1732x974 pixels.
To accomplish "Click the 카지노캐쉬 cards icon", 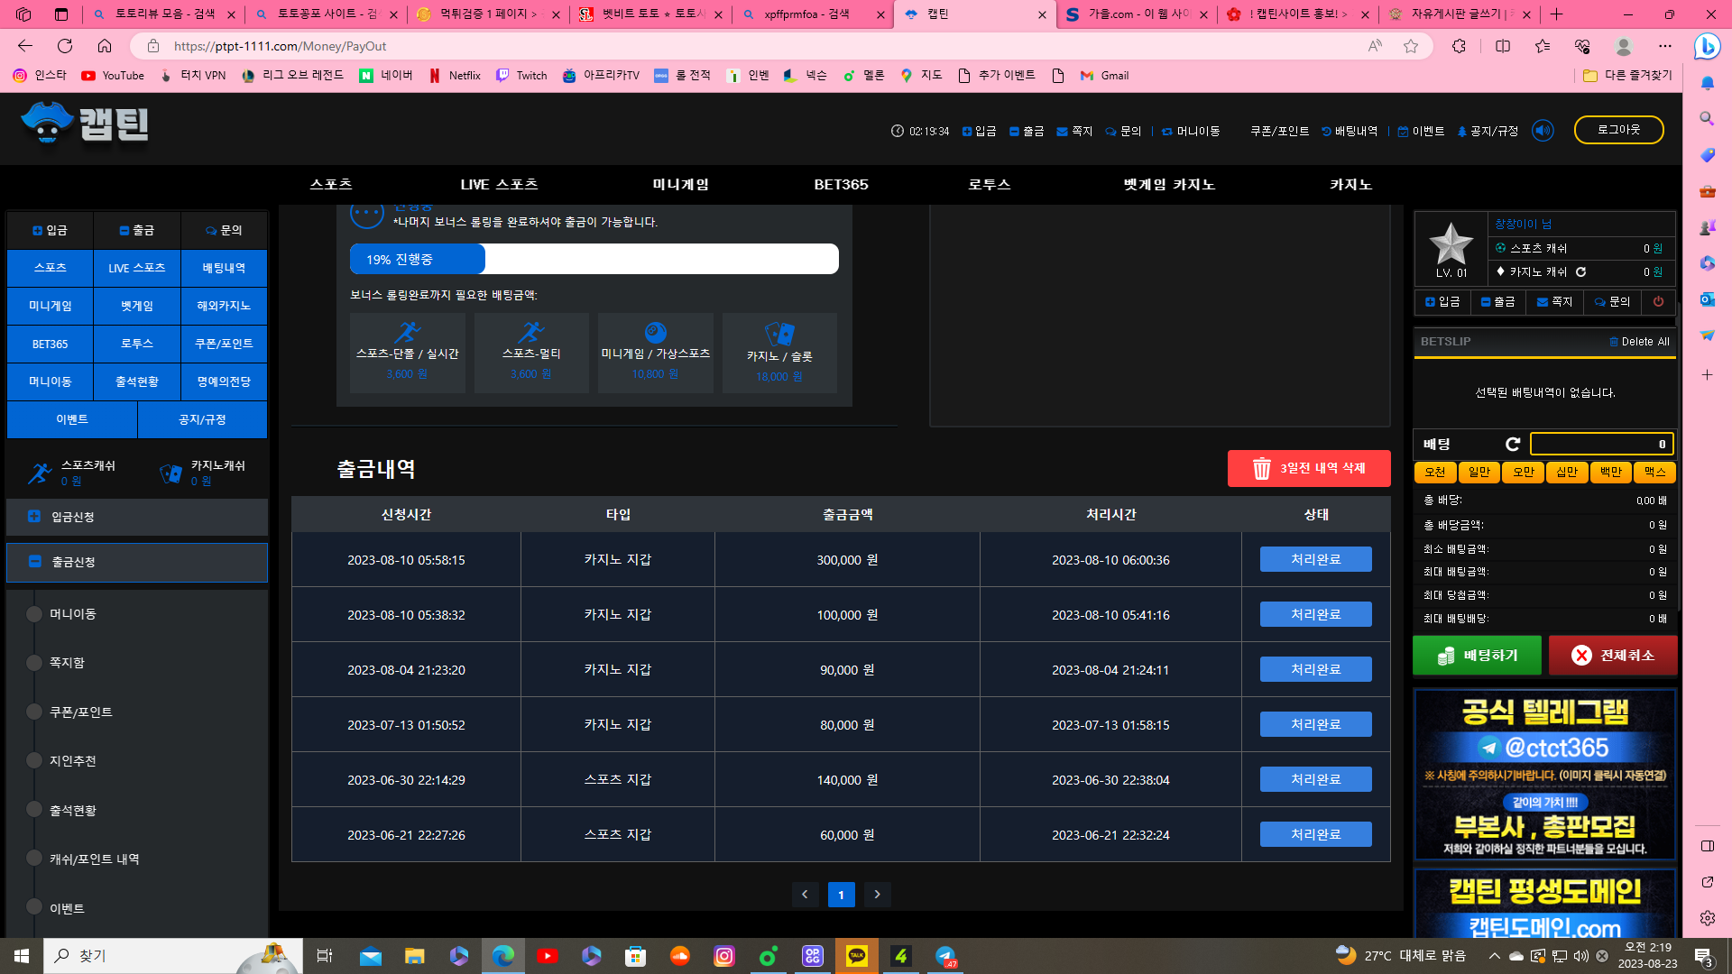I will pos(170,473).
